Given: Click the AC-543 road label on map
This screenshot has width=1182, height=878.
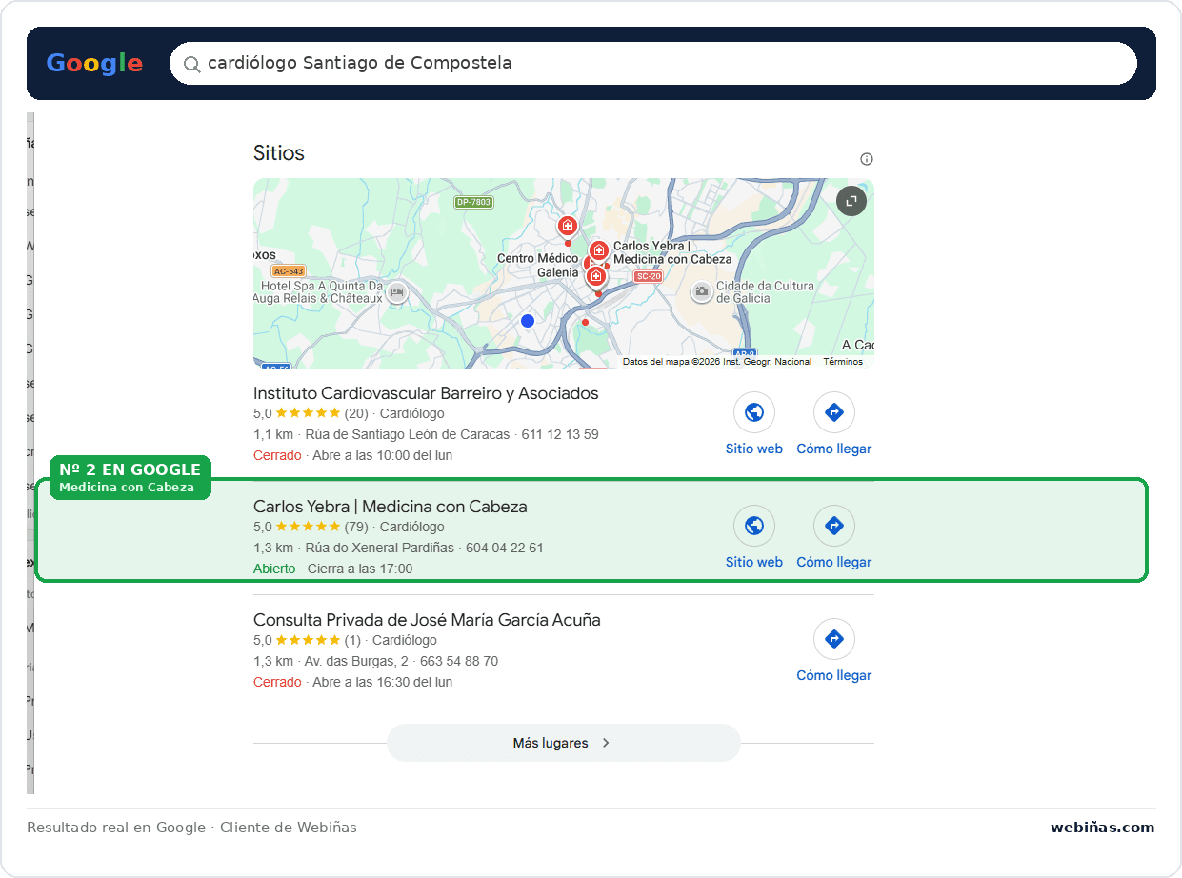Looking at the screenshot, I should 288,271.
